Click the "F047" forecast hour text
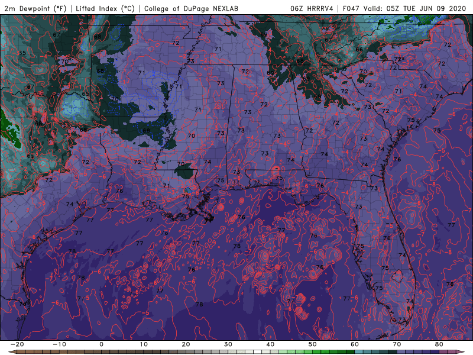 [x=351, y=9]
